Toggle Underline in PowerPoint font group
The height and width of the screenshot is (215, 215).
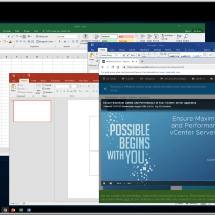click(x=64, y=91)
